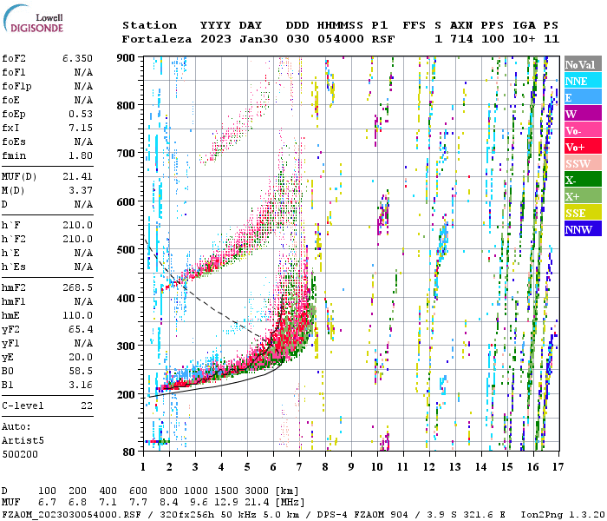Click the FZA0M_2023030054000.RSF filename
Viewport: 607px width, 521px height.
[72, 515]
